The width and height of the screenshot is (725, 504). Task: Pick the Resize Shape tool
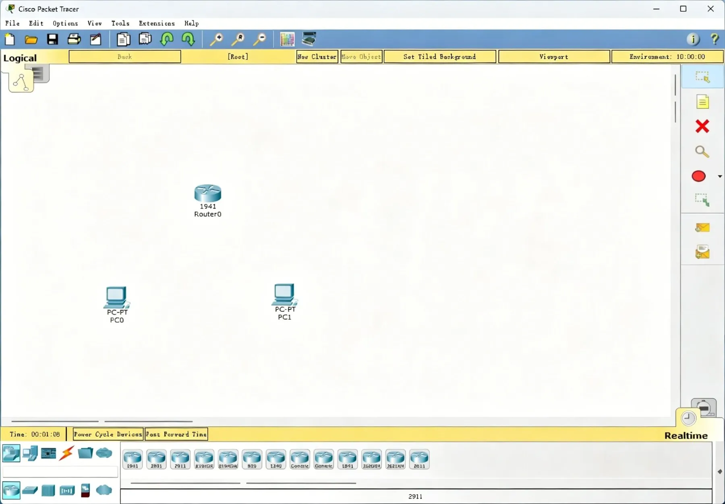(x=702, y=200)
